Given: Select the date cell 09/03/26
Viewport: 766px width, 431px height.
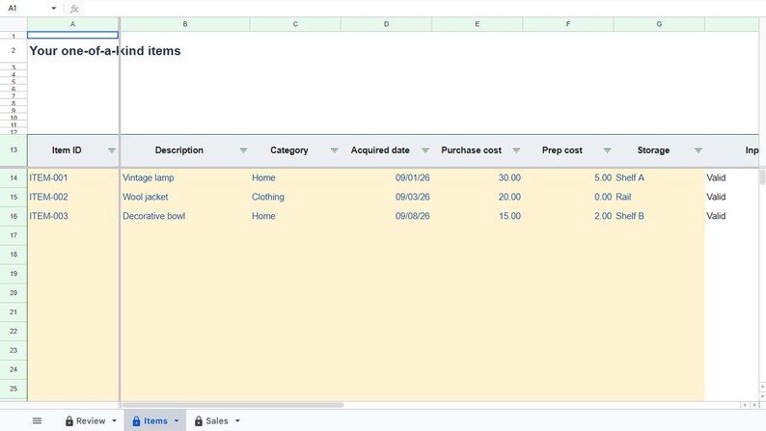Looking at the screenshot, I should coord(386,197).
